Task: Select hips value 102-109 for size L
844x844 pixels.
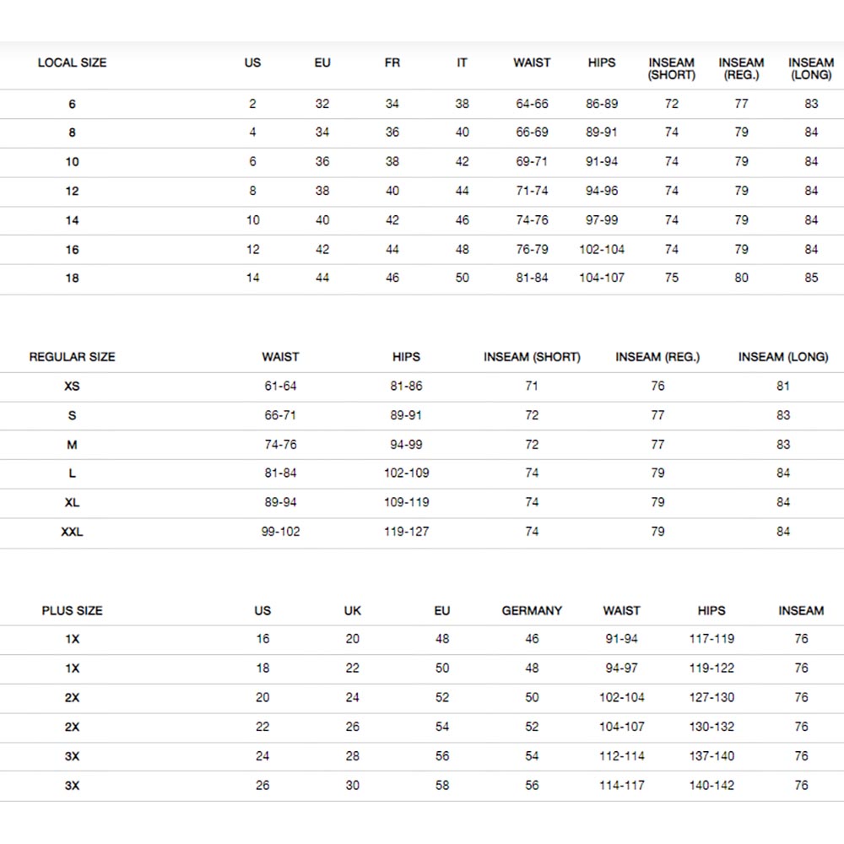Action: (x=407, y=473)
